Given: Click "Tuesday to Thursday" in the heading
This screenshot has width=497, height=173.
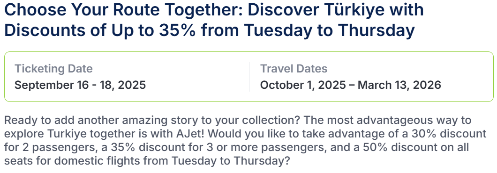Looking at the screenshot, I should [x=330, y=30].
